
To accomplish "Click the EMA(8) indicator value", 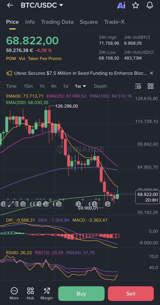I will [x=25, y=96].
